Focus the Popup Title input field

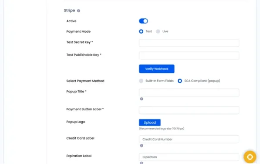[189, 92]
